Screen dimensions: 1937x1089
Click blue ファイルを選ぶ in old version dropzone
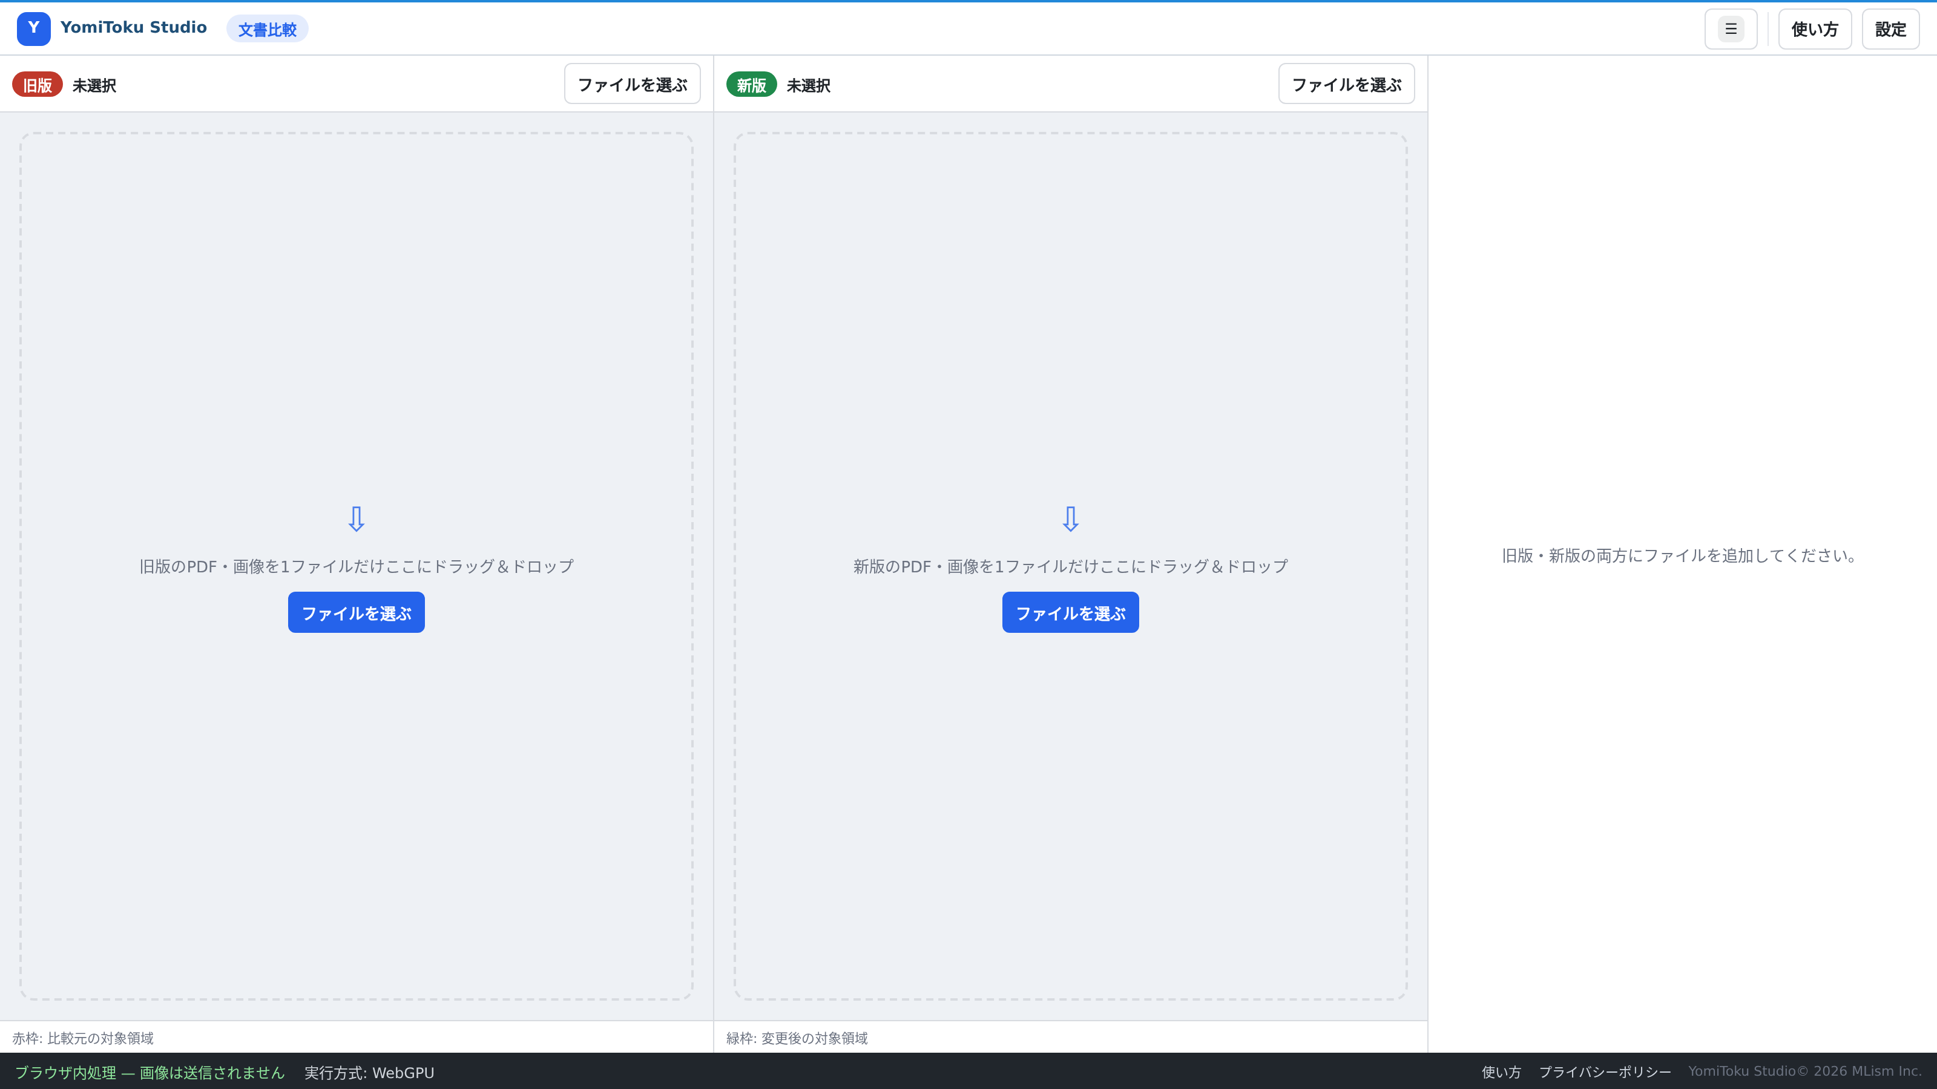pyautogui.click(x=357, y=612)
